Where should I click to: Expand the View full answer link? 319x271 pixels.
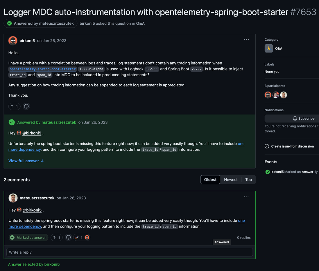pos(26,161)
